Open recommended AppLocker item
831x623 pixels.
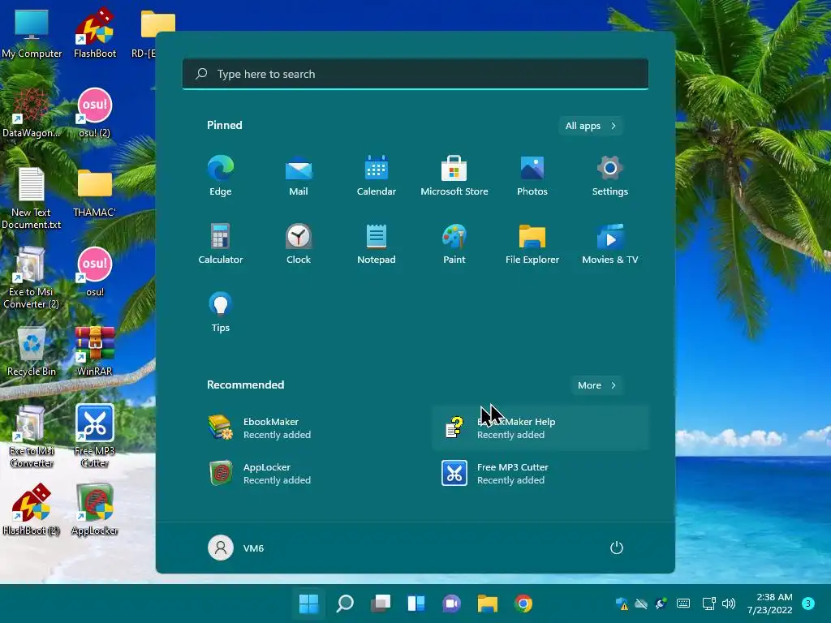[x=307, y=474]
